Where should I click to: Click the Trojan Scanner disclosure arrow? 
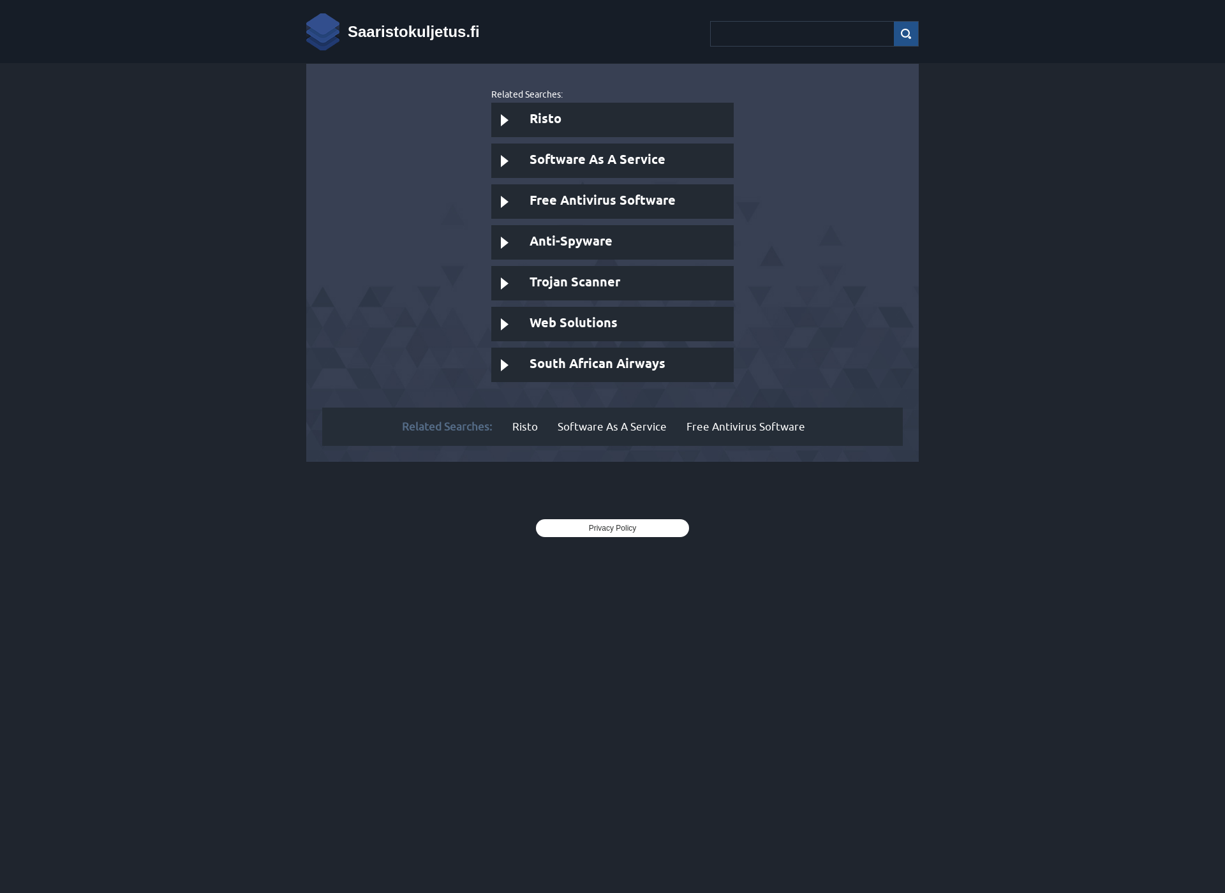[x=505, y=283]
